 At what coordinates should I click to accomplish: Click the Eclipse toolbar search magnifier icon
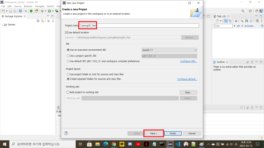coord(243,11)
